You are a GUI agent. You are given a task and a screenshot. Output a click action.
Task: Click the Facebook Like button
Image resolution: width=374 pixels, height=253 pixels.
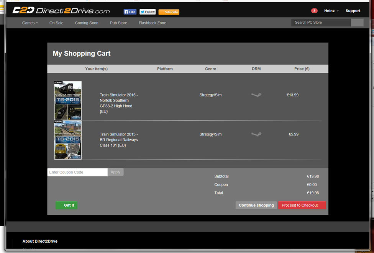pos(130,12)
